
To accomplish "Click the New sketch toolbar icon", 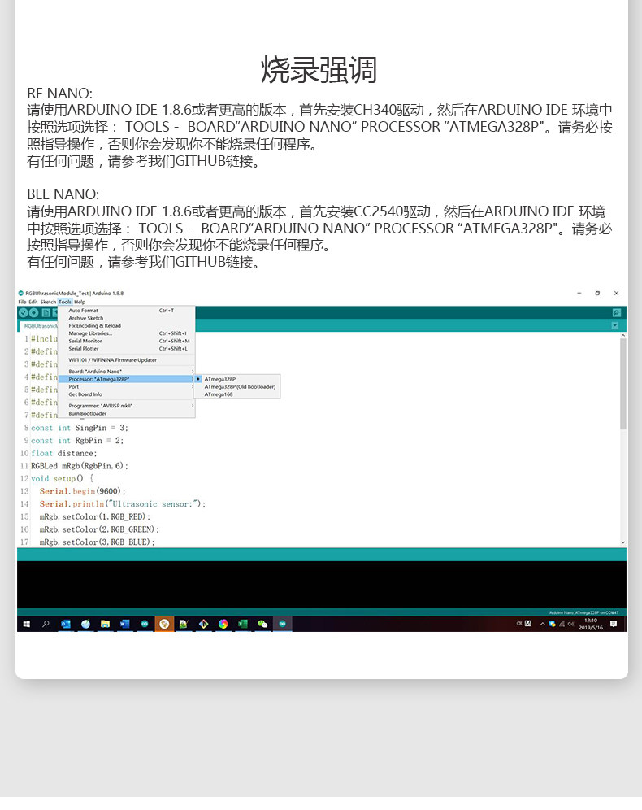I will 46,313.
